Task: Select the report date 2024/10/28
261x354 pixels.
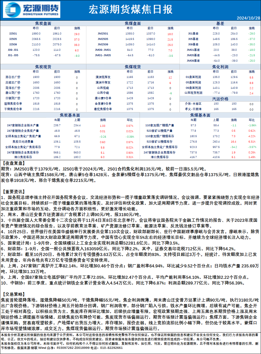Action: coord(248,18)
